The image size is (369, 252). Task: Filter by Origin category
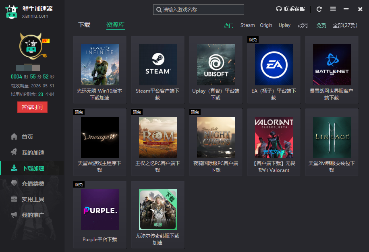(266, 25)
